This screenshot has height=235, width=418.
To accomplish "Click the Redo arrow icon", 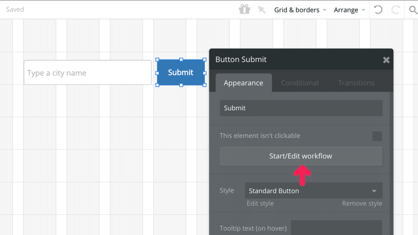I will 396,9.
